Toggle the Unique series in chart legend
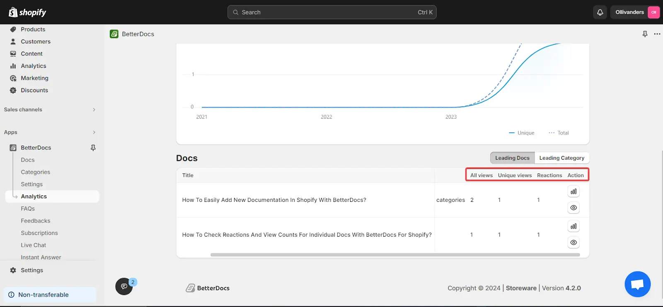This screenshot has width=663, height=307. click(x=521, y=133)
